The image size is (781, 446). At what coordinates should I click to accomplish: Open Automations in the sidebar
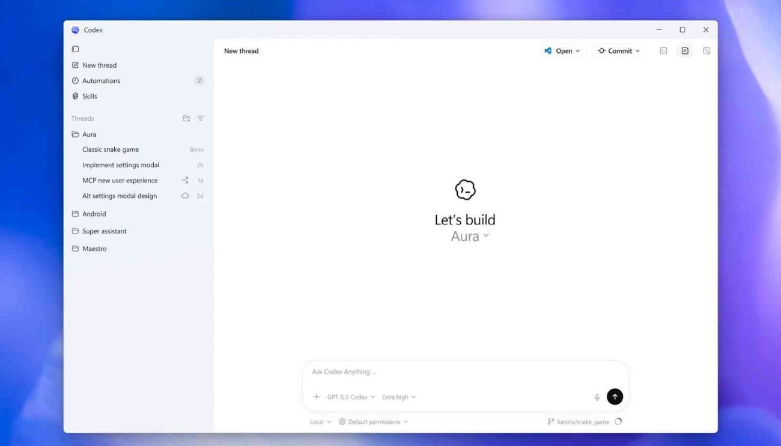click(x=101, y=80)
